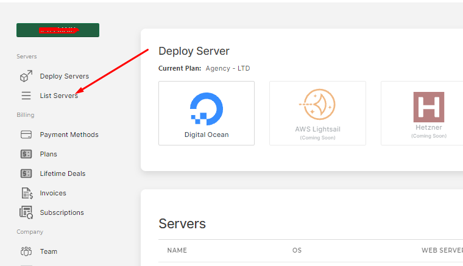This screenshot has height=266, width=463.
Task: Click the NAME column header
Action: pyautogui.click(x=177, y=250)
